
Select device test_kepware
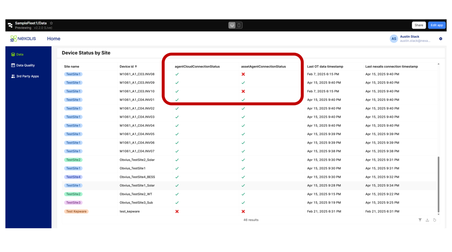pos(129,211)
